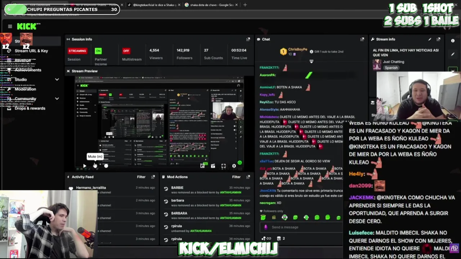This screenshot has width=461, height=259.
Task: Click the Spanish language tag
Action: [x=391, y=68]
